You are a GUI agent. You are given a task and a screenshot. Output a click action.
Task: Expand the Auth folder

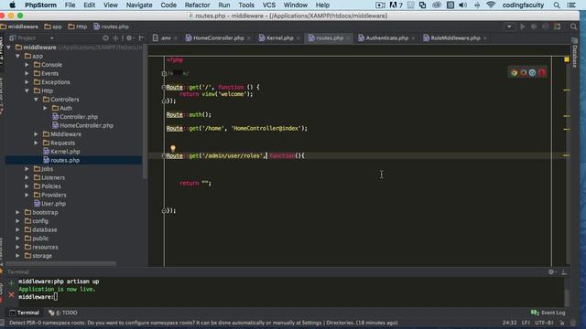pyautogui.click(x=45, y=108)
